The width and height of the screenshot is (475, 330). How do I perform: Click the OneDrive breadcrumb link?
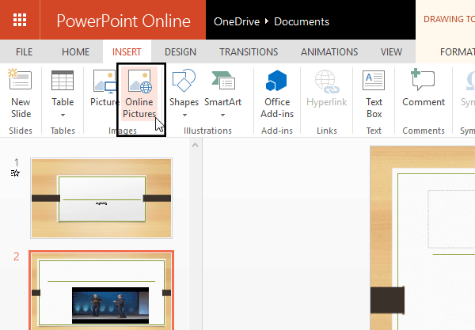[x=237, y=21]
